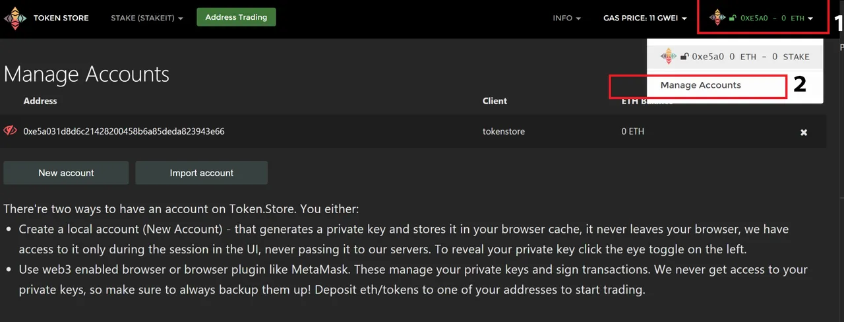Select Manage Accounts menu entry
Image resolution: width=844 pixels, height=322 pixels.
click(x=700, y=85)
